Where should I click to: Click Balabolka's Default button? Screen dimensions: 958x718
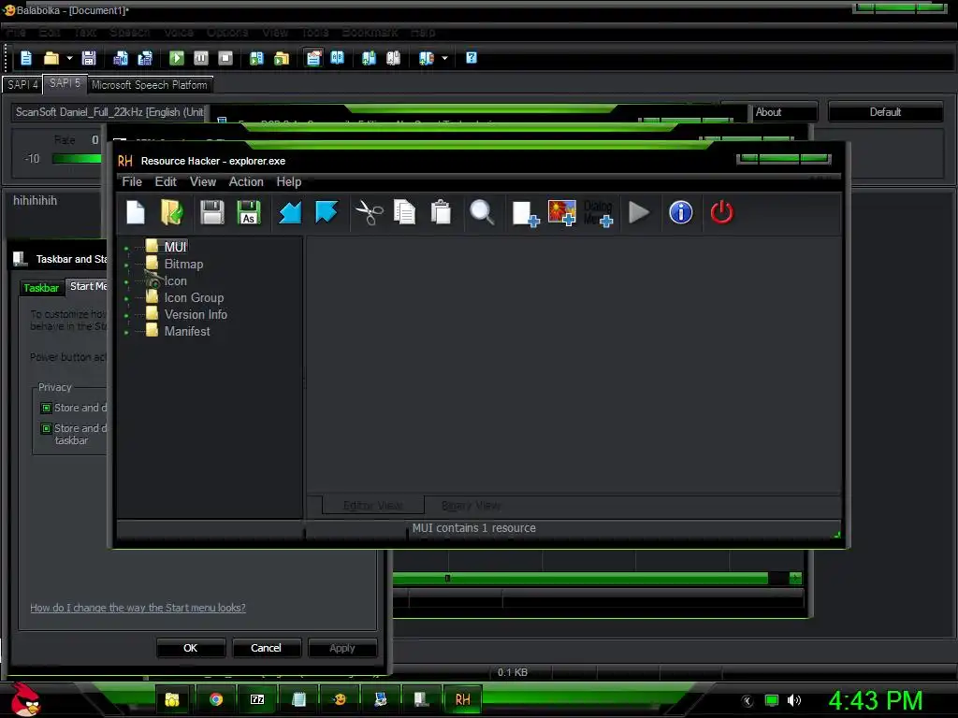[885, 112]
